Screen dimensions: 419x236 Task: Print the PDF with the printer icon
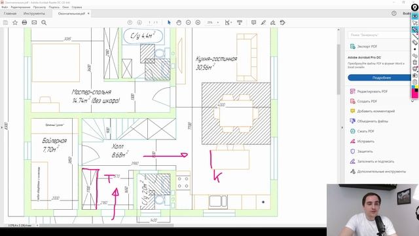pyautogui.click(x=24, y=23)
